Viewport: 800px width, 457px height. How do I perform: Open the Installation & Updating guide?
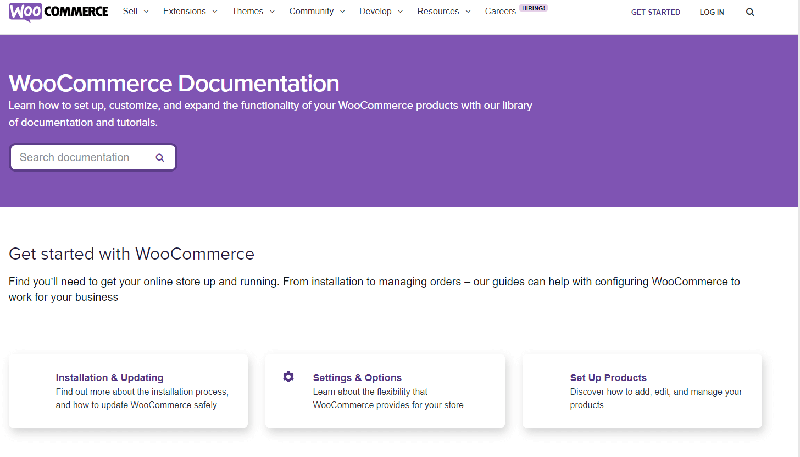109,378
